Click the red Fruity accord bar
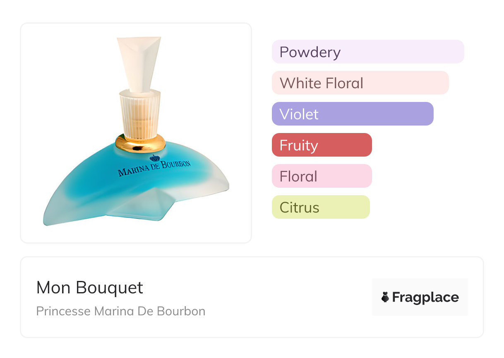Screen dimensions: 504x358 (x=322, y=145)
